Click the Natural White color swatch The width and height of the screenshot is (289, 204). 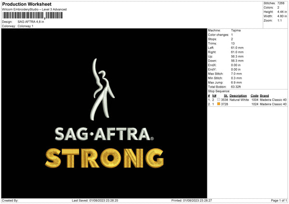tap(219, 100)
